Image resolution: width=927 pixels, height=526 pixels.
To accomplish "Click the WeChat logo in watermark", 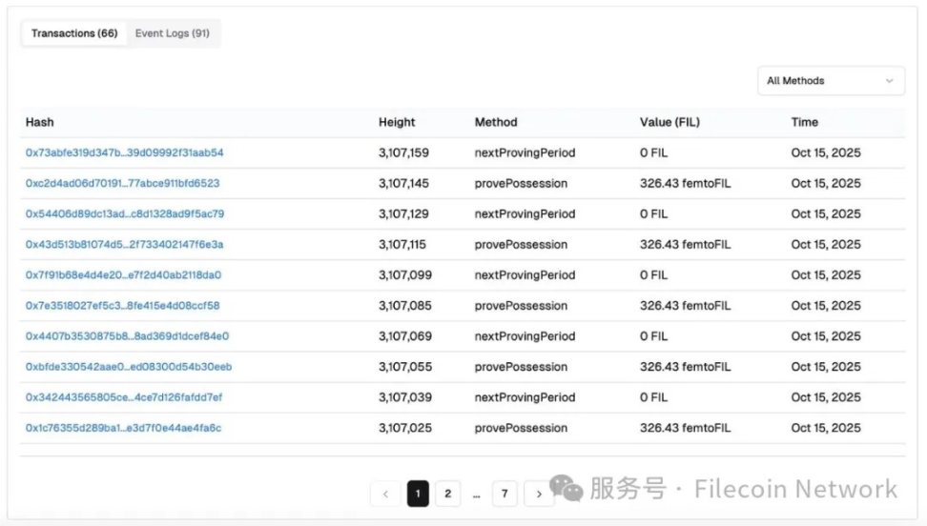I will coord(567,490).
